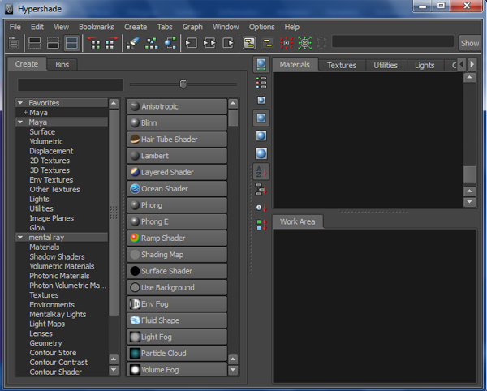The width and height of the screenshot is (487, 391).
Task: Toggle the Create bar on/off icon
Action: click(14, 43)
